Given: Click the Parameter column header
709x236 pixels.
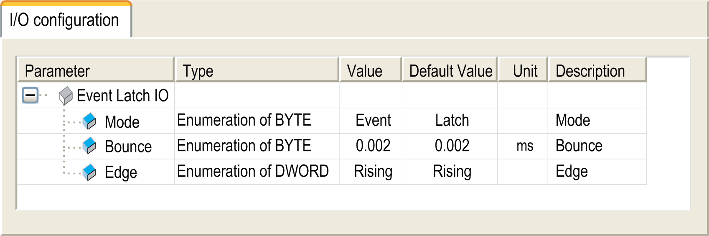Looking at the screenshot, I should coord(96,70).
